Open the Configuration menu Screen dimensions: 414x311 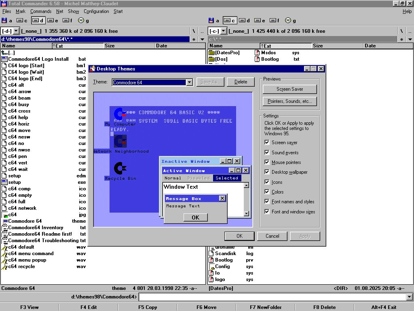96,11
